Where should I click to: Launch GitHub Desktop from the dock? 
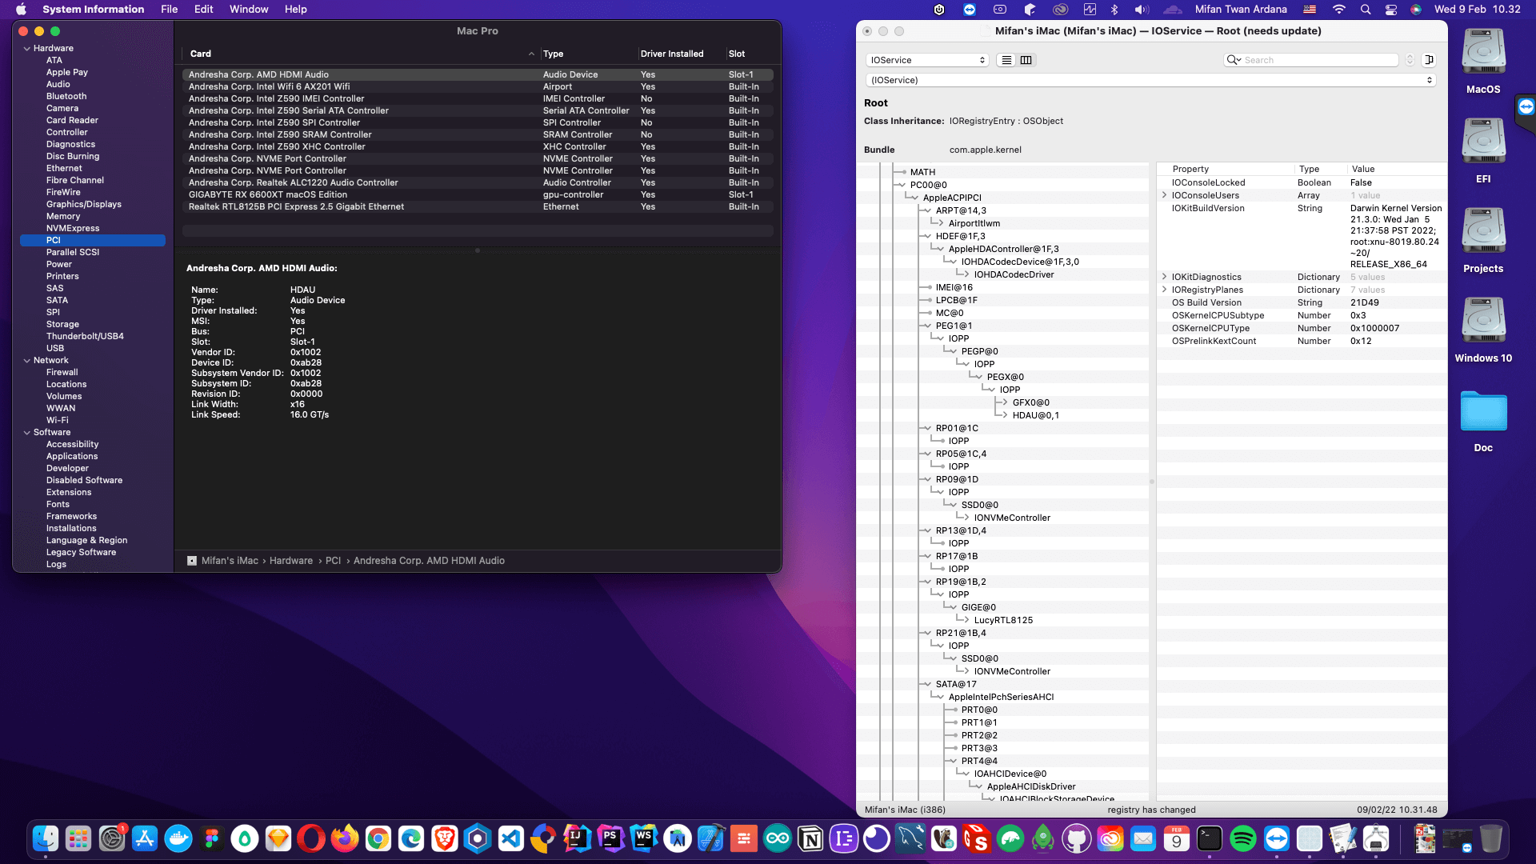coord(1077,838)
